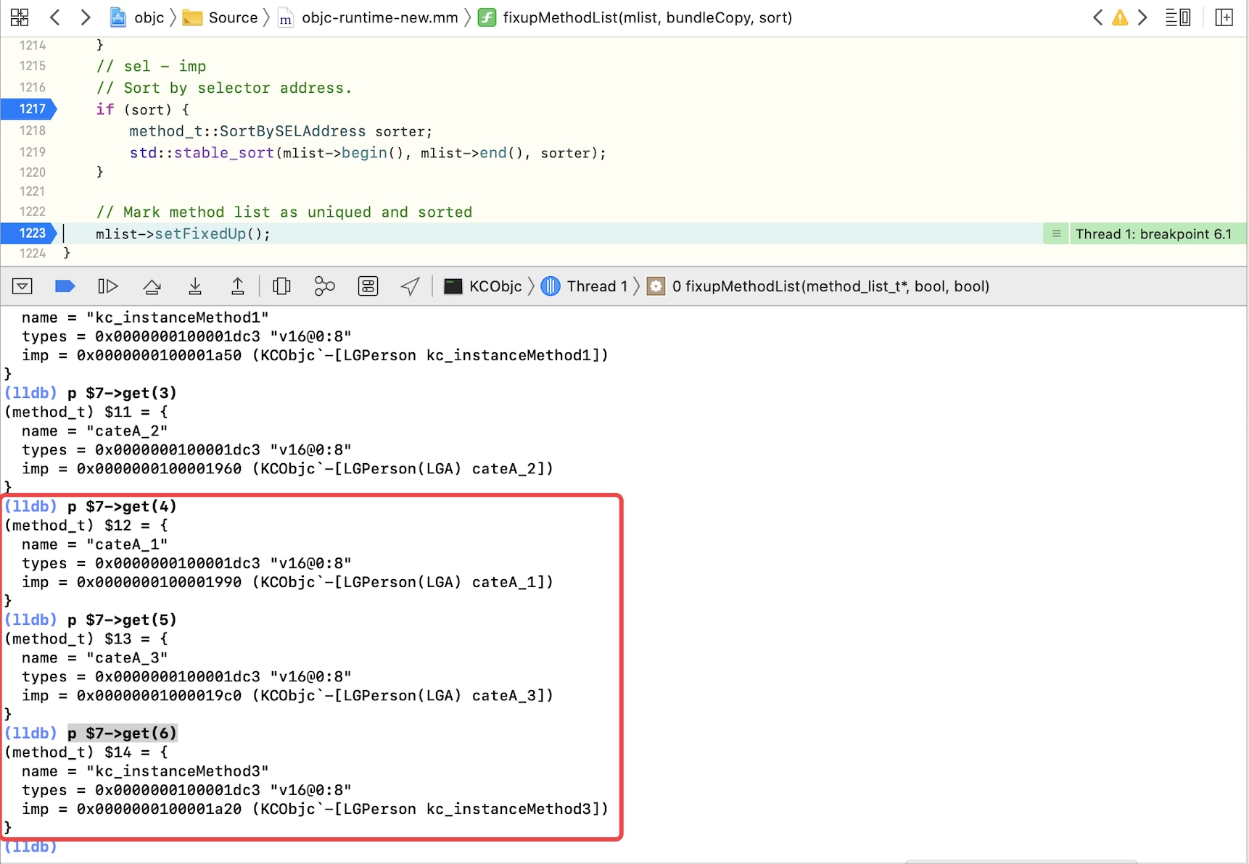The image size is (1249, 864).
Task: Click line number 1218 gutter
Action: click(32, 130)
